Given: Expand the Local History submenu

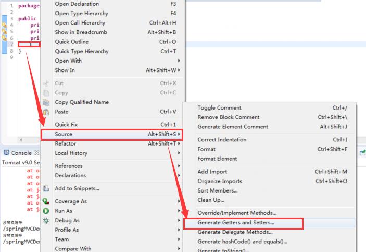Looking at the screenshot, I should [179, 153].
